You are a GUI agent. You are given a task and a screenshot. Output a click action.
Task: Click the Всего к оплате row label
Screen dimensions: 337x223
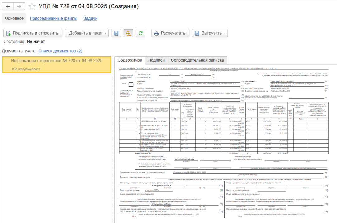(143, 153)
